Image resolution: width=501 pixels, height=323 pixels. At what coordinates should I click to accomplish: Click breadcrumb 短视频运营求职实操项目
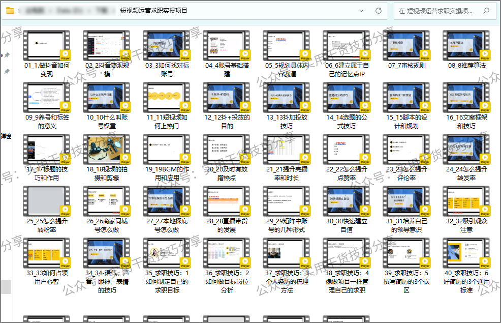coord(153,11)
